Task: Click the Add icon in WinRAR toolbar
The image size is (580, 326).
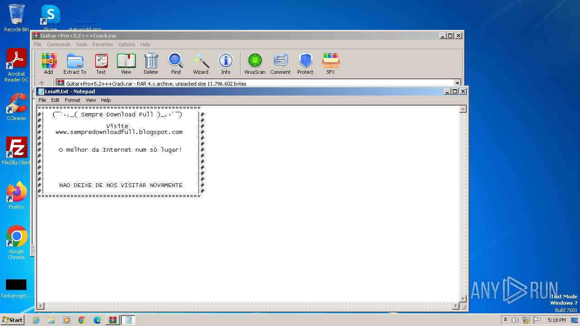Action: [x=48, y=63]
